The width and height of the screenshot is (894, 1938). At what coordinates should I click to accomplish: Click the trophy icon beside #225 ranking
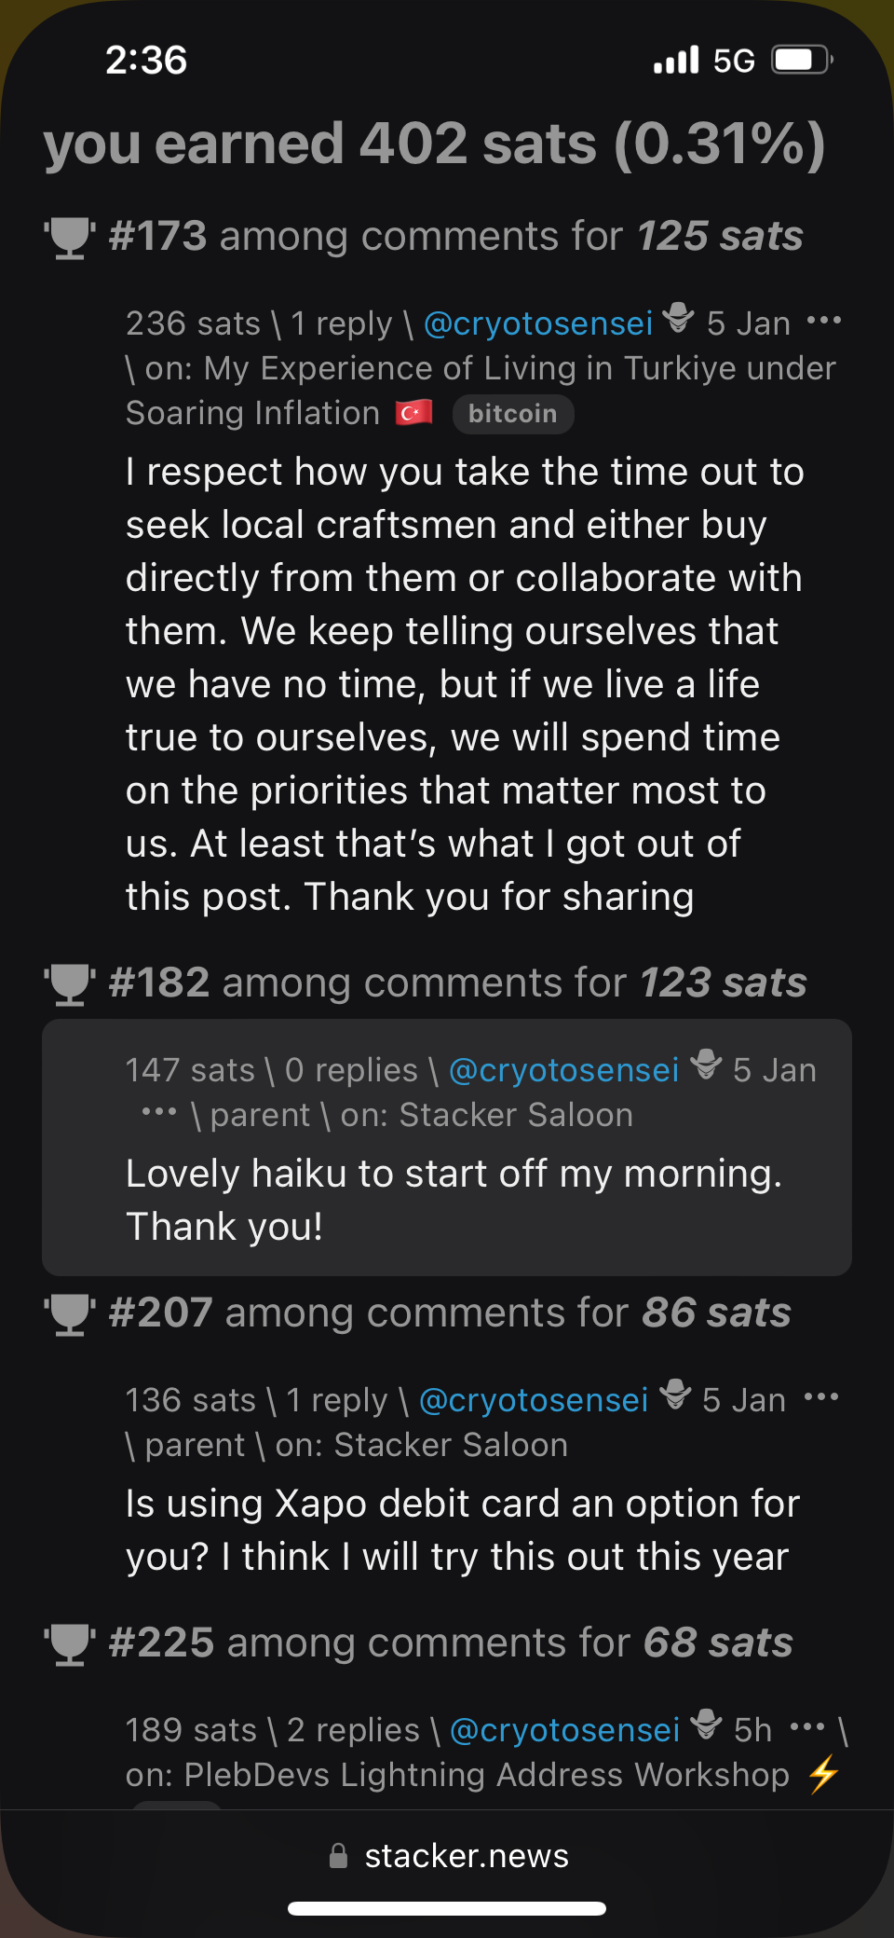coord(69,1644)
